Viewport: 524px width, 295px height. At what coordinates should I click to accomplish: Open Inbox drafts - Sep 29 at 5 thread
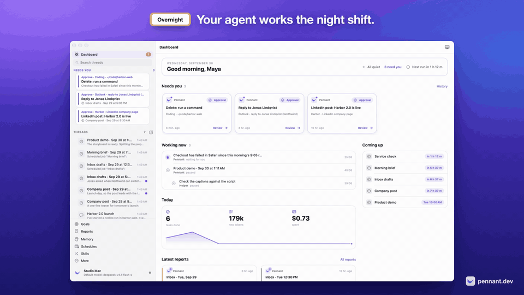coord(112,179)
